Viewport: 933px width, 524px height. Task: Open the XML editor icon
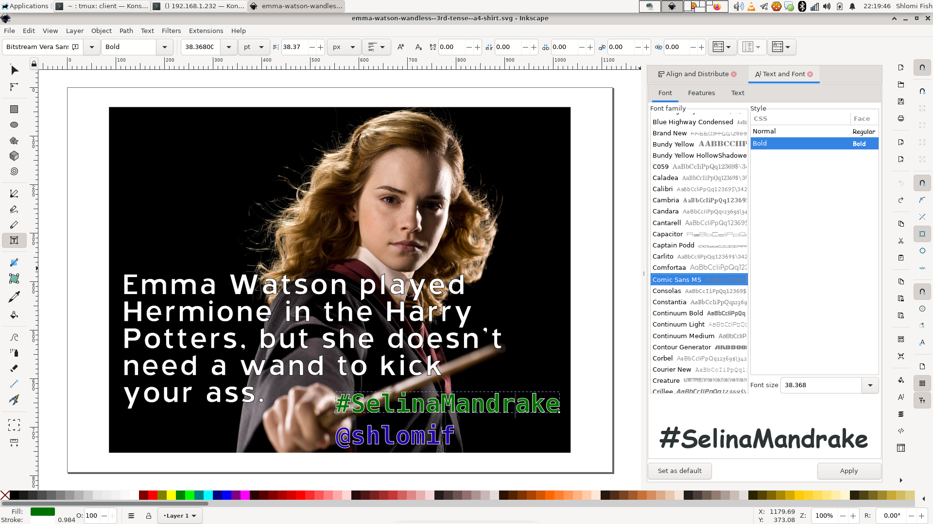pos(901,431)
